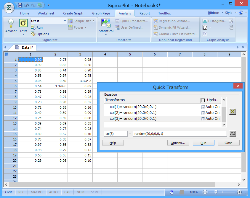The height and width of the screenshot is (198, 250).
Task: Click the zoom out minus icon
Action: click(x=205, y=192)
